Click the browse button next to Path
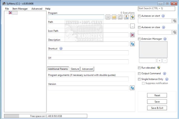The height and width of the screenshot is (119, 179). pyautogui.click(x=132, y=26)
